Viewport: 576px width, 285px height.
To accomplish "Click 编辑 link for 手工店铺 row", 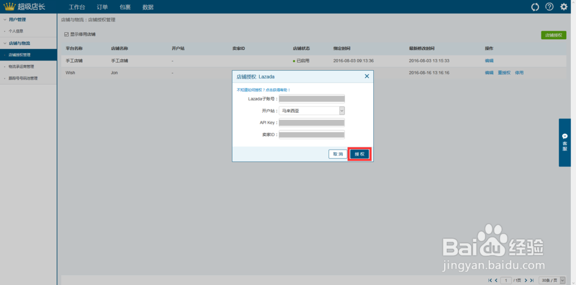I will (489, 60).
